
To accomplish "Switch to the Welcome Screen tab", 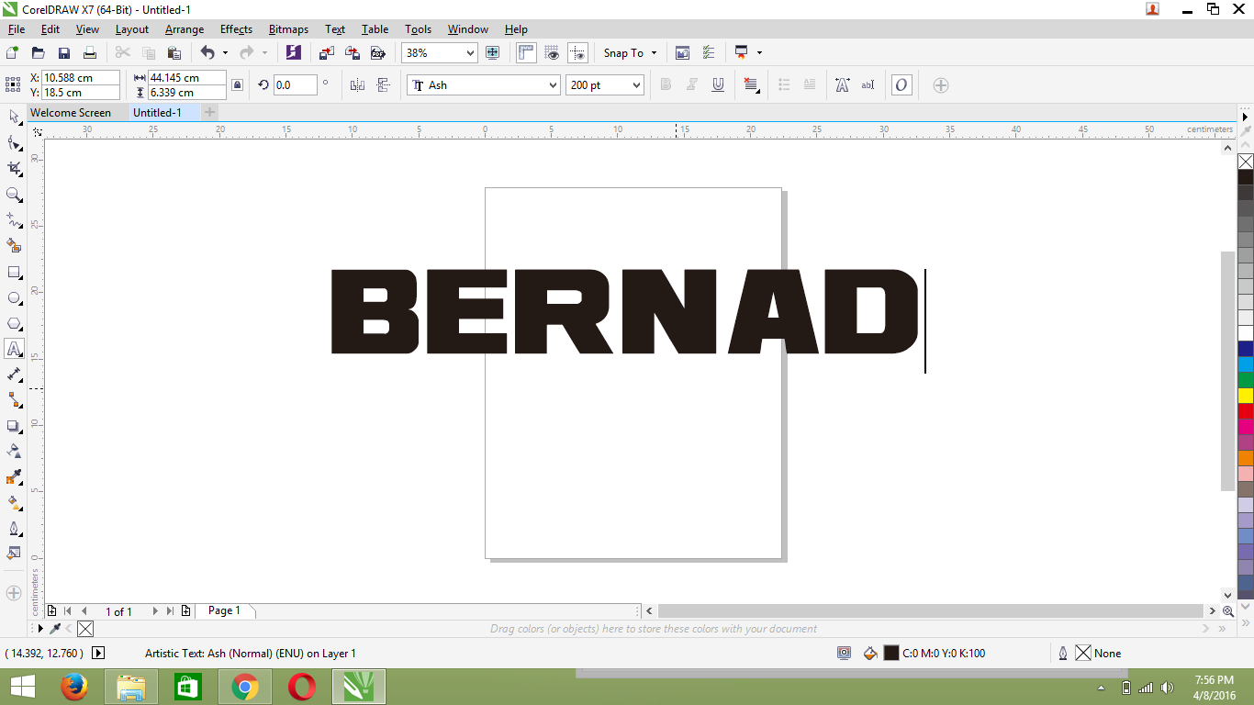I will point(73,112).
